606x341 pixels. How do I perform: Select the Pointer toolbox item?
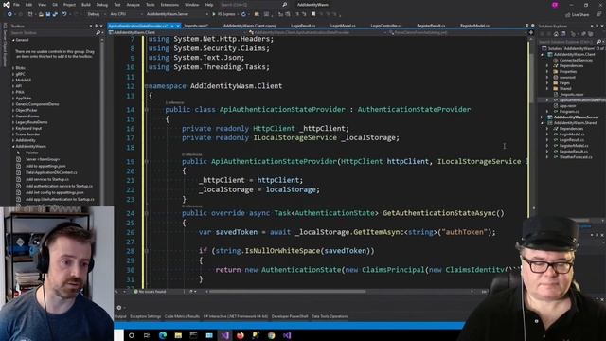(x=31, y=153)
